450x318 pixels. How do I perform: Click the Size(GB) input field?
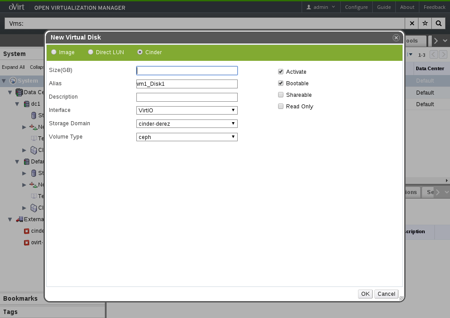[x=187, y=71]
